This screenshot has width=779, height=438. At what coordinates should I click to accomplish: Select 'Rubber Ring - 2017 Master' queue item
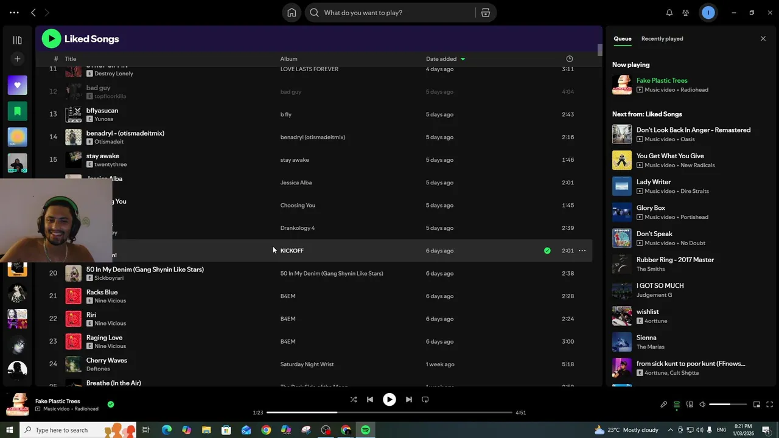tap(675, 260)
